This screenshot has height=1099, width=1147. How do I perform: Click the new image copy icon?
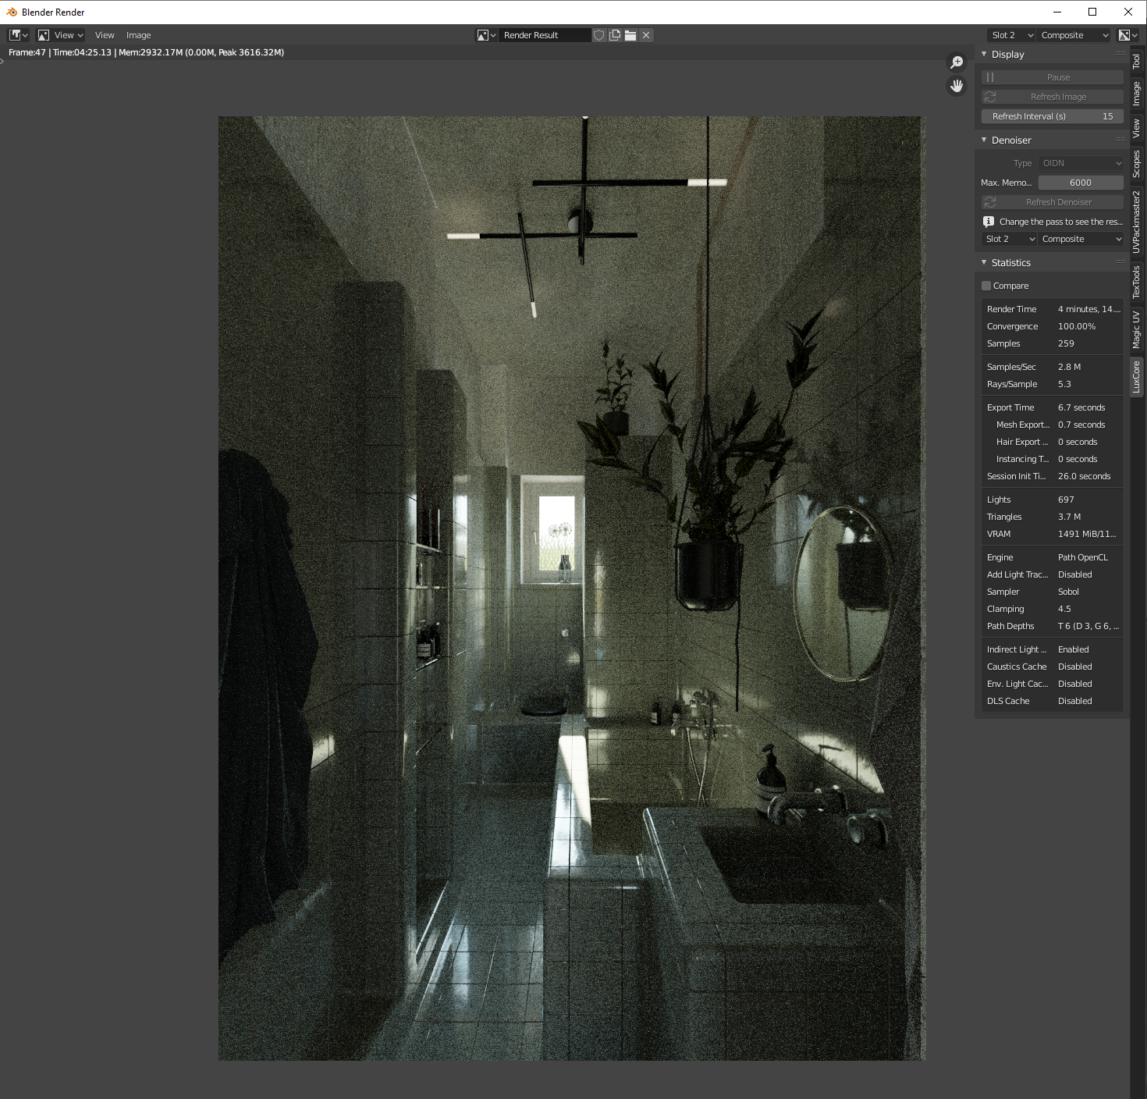(615, 35)
